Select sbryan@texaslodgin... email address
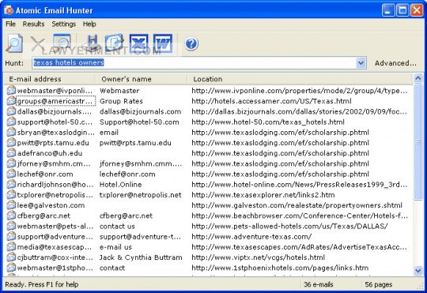The width and height of the screenshot is (427, 293). (x=56, y=133)
